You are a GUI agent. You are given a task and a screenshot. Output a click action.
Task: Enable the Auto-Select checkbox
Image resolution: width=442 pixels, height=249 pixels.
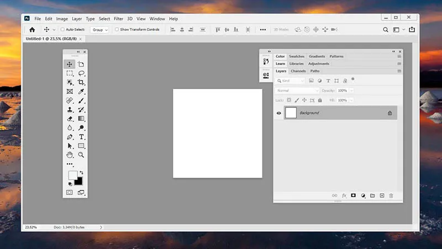coord(62,30)
